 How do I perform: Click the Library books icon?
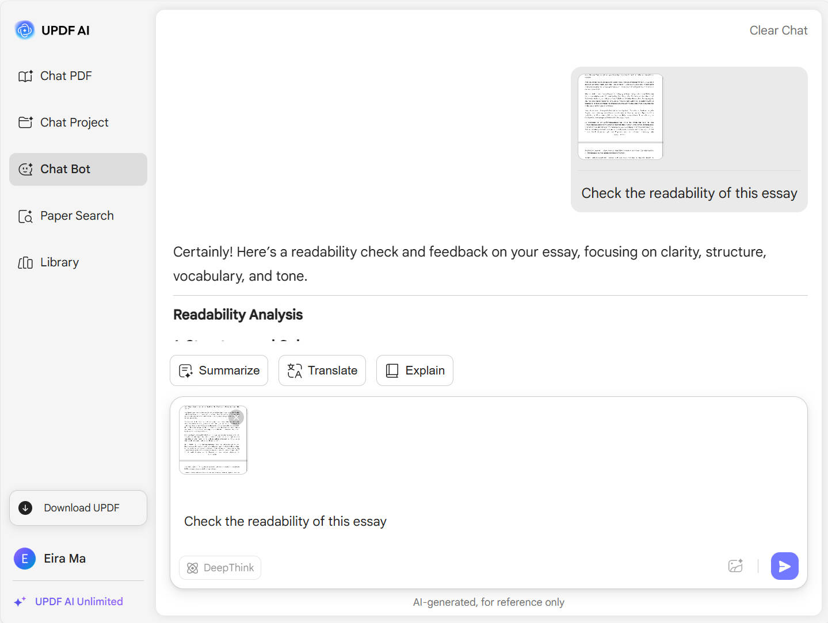(25, 263)
